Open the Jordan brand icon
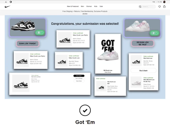Screen dimensions: 170x135 click(6, 2)
